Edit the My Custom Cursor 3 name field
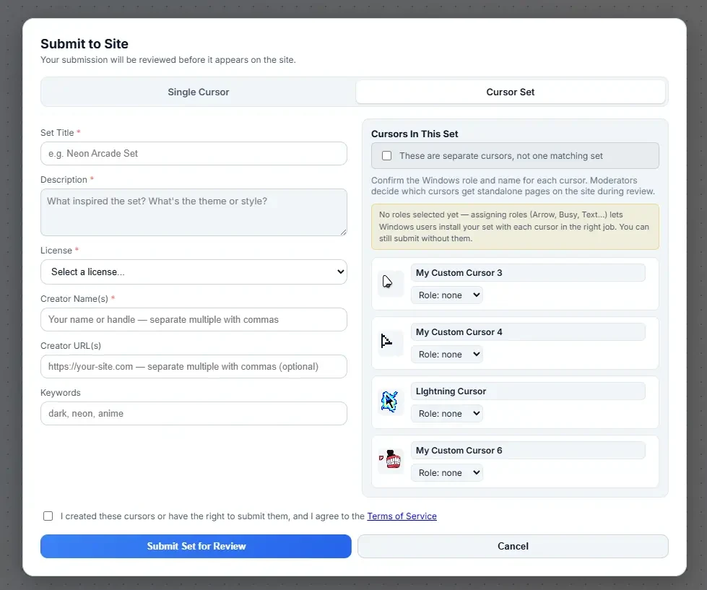Screen dimensions: 707x590 tap(528, 273)
